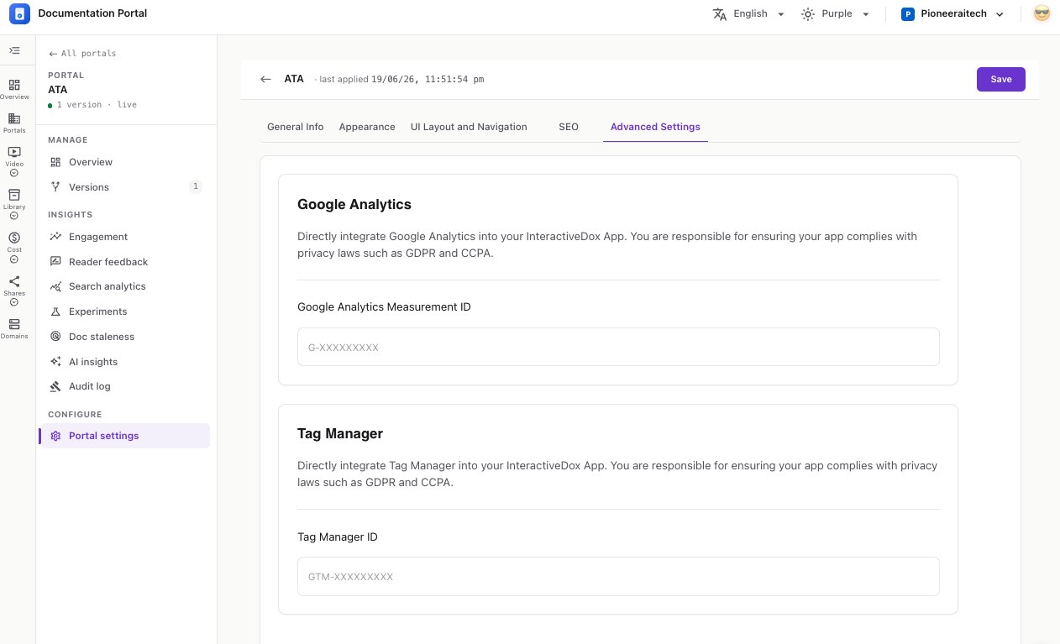Switch to the SEO tab
This screenshot has height=644, width=1060.
click(x=569, y=127)
